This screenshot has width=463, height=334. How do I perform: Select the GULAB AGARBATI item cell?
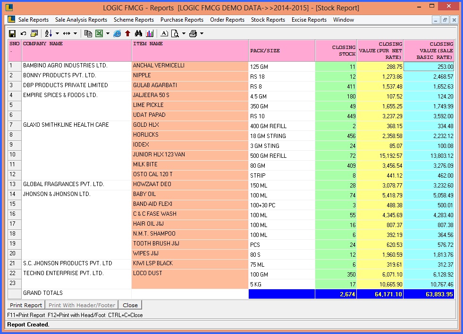pos(190,86)
